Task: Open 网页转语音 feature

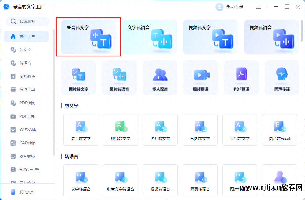Action: 200,180
